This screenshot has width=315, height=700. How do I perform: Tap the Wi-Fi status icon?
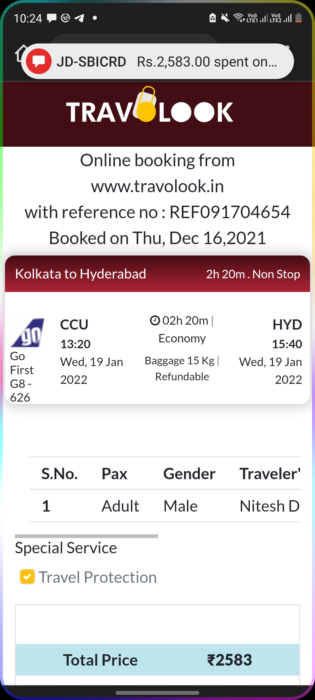pyautogui.click(x=239, y=18)
